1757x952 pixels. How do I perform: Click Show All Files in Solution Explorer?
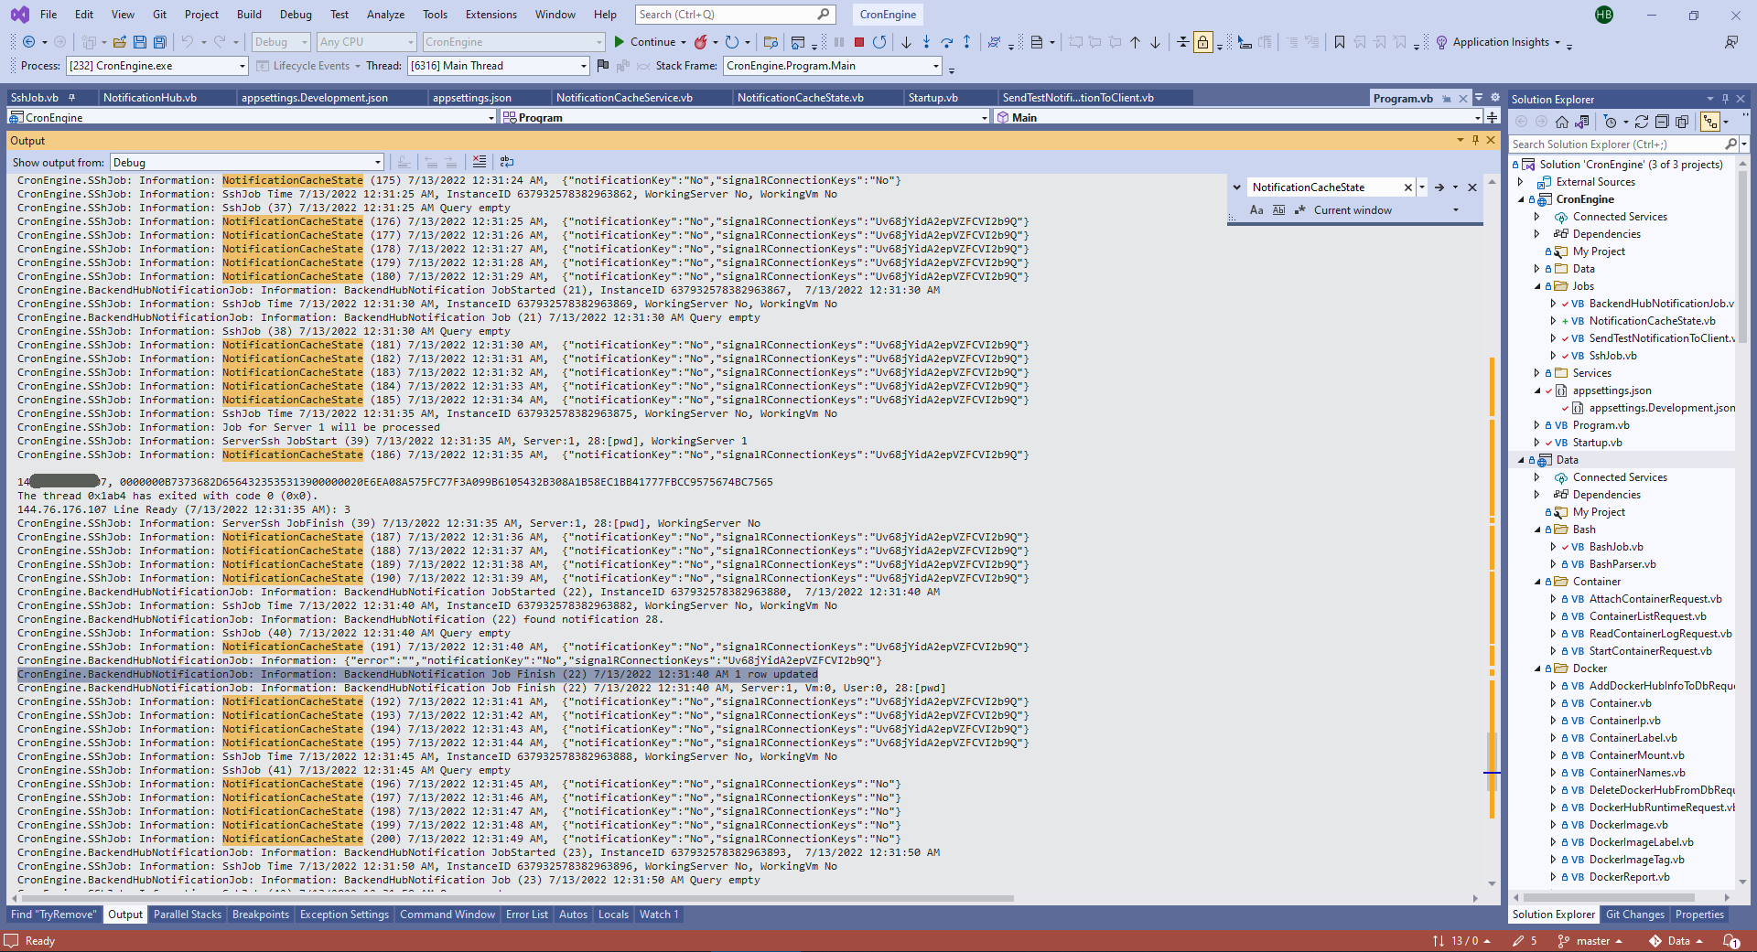point(1682,122)
